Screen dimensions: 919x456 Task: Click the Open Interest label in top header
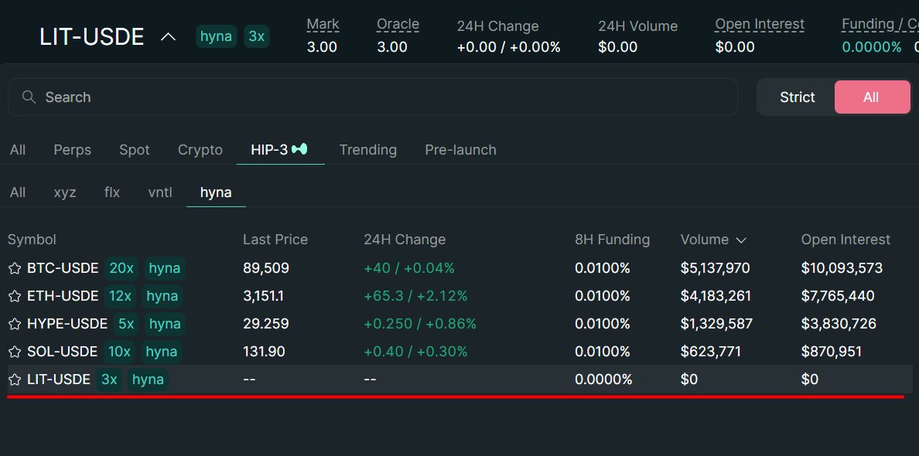pos(760,26)
